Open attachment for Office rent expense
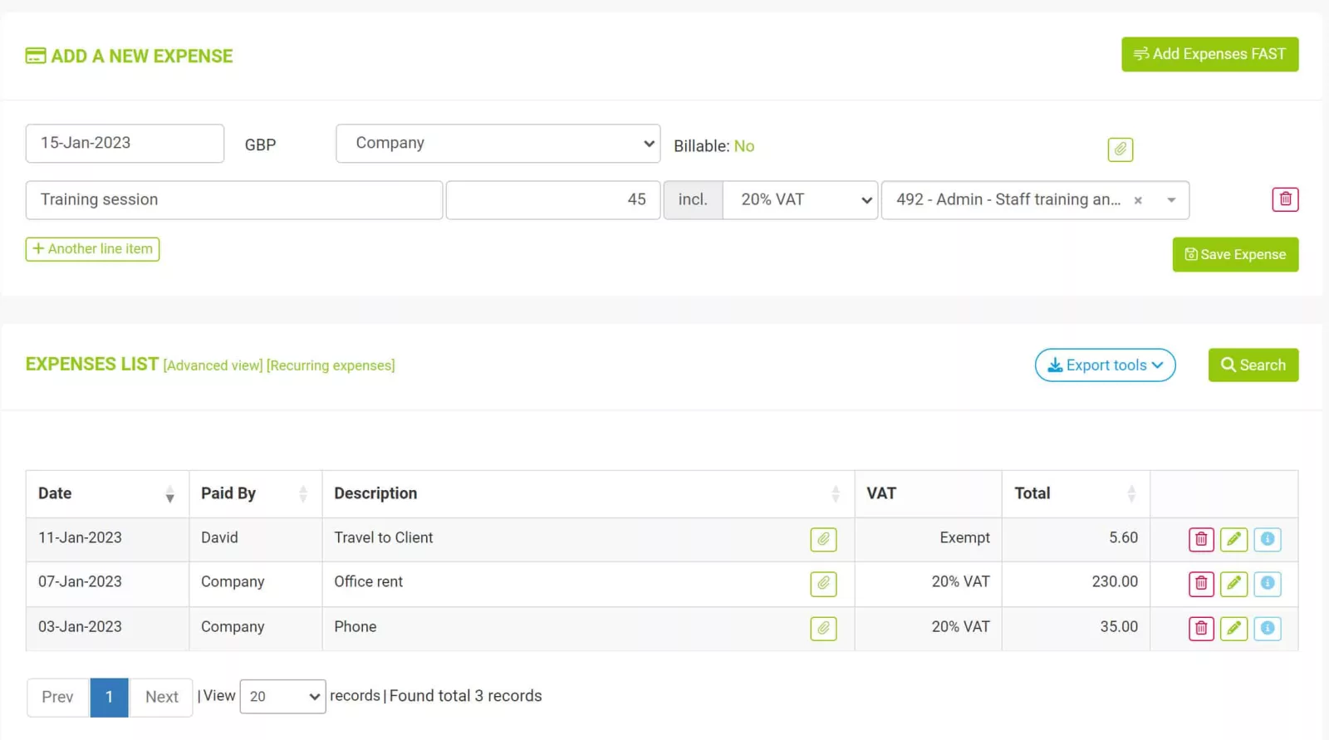Screen dimensions: 1329x740 823,583
